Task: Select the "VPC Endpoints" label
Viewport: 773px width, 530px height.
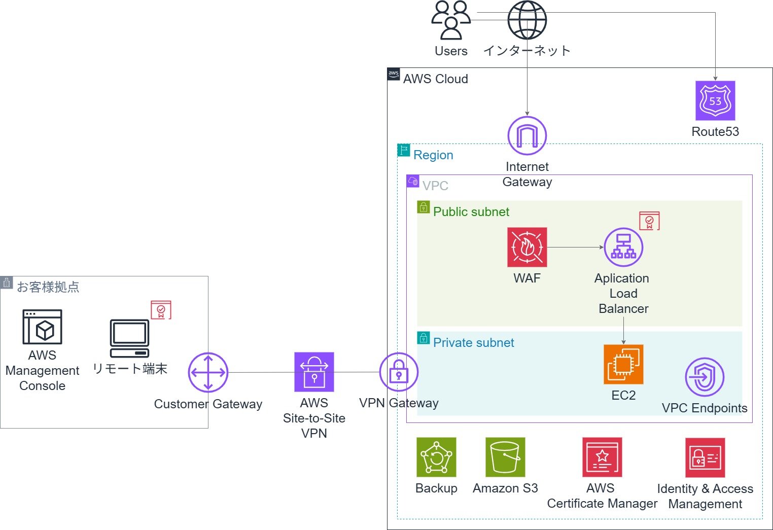Action: tap(705, 408)
